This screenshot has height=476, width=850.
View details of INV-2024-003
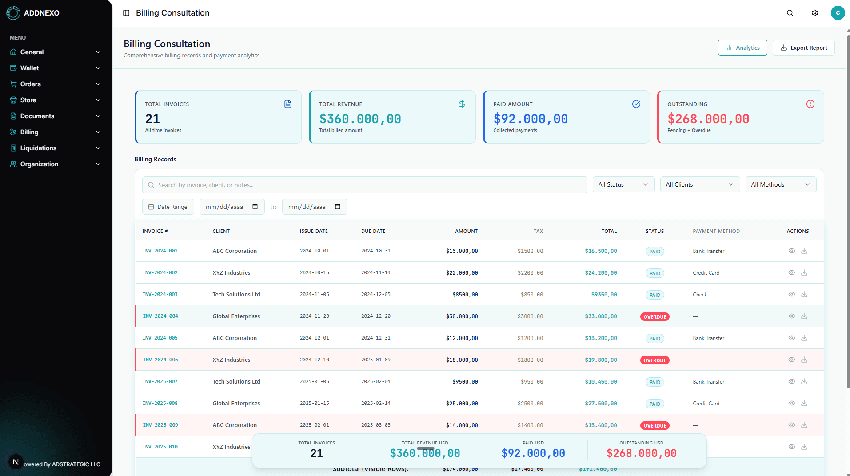click(x=792, y=294)
